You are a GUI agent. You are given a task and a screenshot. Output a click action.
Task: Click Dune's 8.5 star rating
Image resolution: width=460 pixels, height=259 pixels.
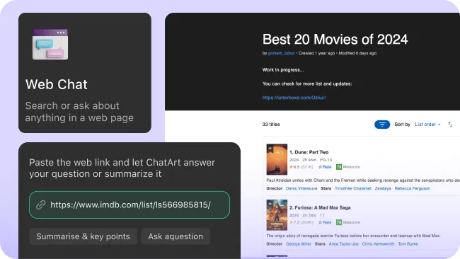coord(301,167)
